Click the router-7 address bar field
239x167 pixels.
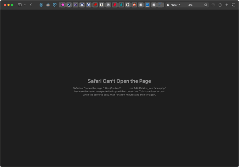pyautogui.click(x=187, y=5)
